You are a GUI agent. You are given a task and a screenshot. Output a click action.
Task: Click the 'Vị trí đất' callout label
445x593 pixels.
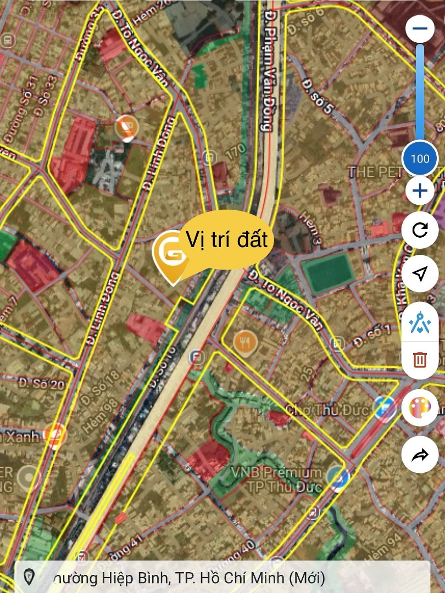(226, 240)
